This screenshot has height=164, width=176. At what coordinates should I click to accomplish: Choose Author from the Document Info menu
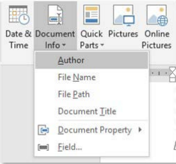pyautogui.click(x=91, y=60)
